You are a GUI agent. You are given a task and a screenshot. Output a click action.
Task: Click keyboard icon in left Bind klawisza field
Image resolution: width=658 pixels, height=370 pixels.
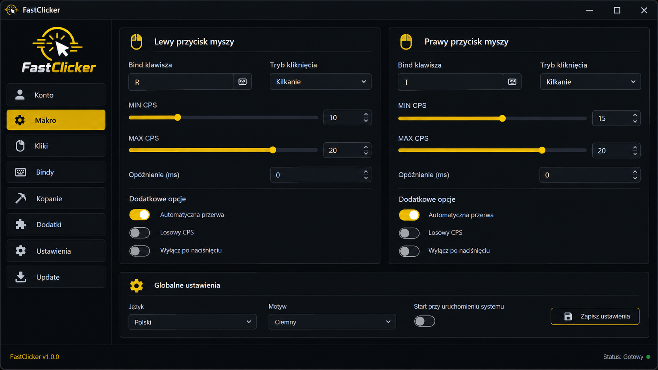pyautogui.click(x=242, y=82)
